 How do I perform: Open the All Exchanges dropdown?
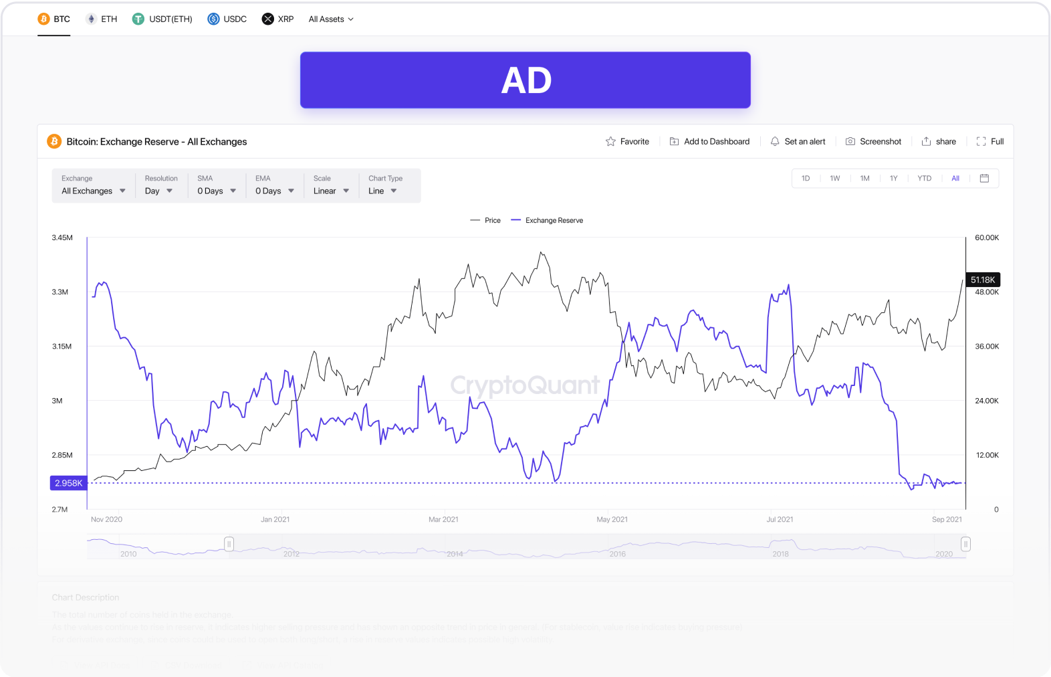click(x=94, y=191)
